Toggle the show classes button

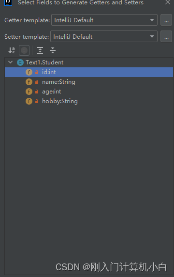click(x=24, y=50)
